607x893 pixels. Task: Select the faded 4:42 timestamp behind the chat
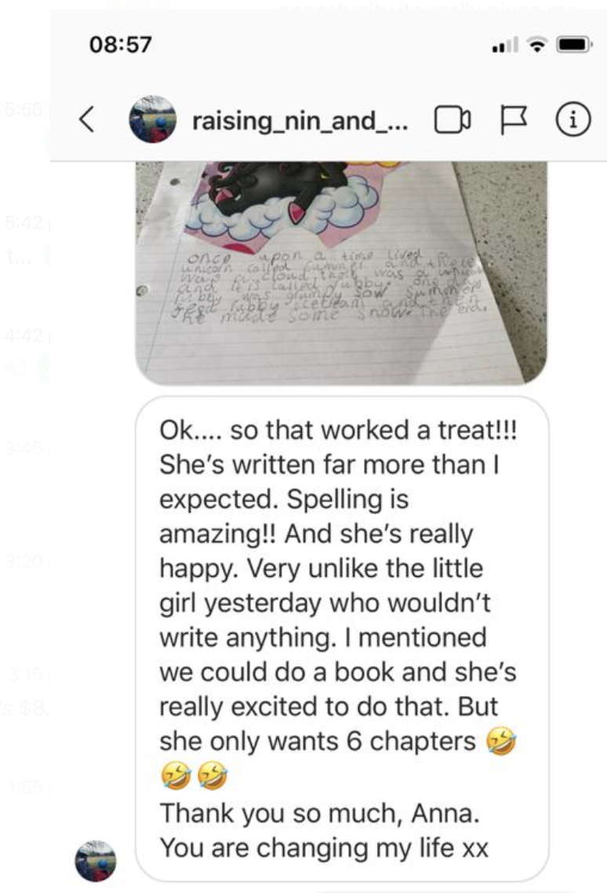pos(24,335)
